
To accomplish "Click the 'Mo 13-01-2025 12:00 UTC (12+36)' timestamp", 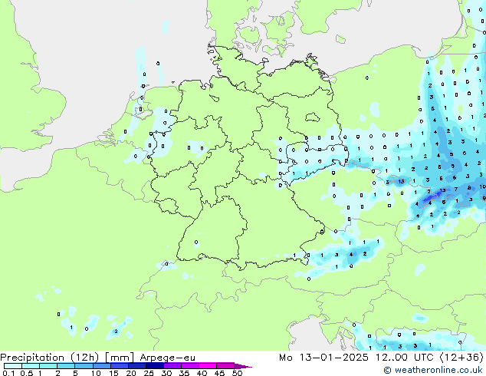I will pos(381,358).
